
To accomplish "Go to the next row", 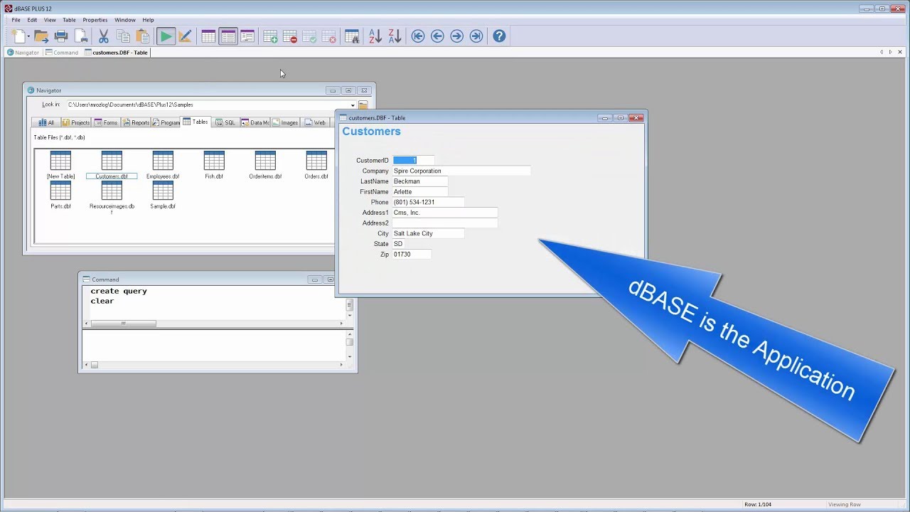I will pyautogui.click(x=456, y=36).
